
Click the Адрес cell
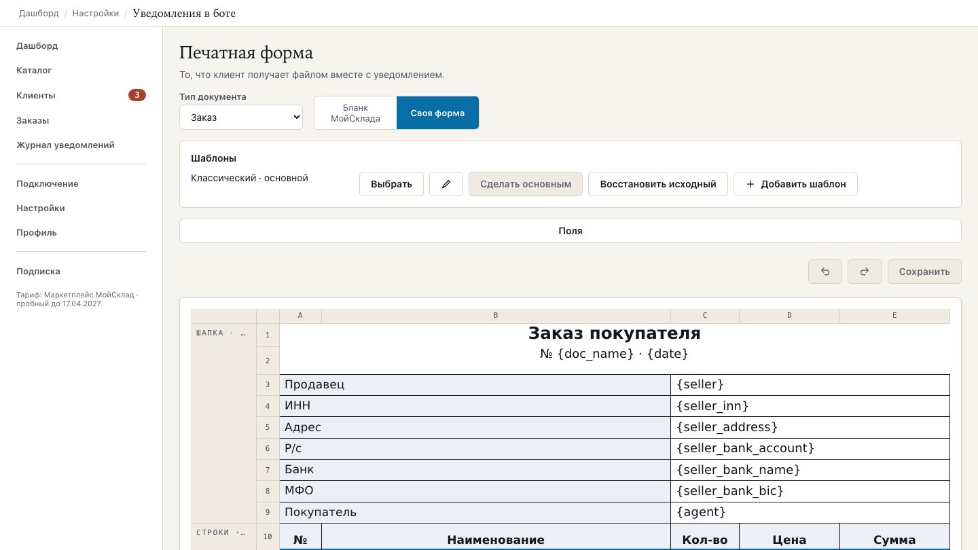pyautogui.click(x=475, y=428)
